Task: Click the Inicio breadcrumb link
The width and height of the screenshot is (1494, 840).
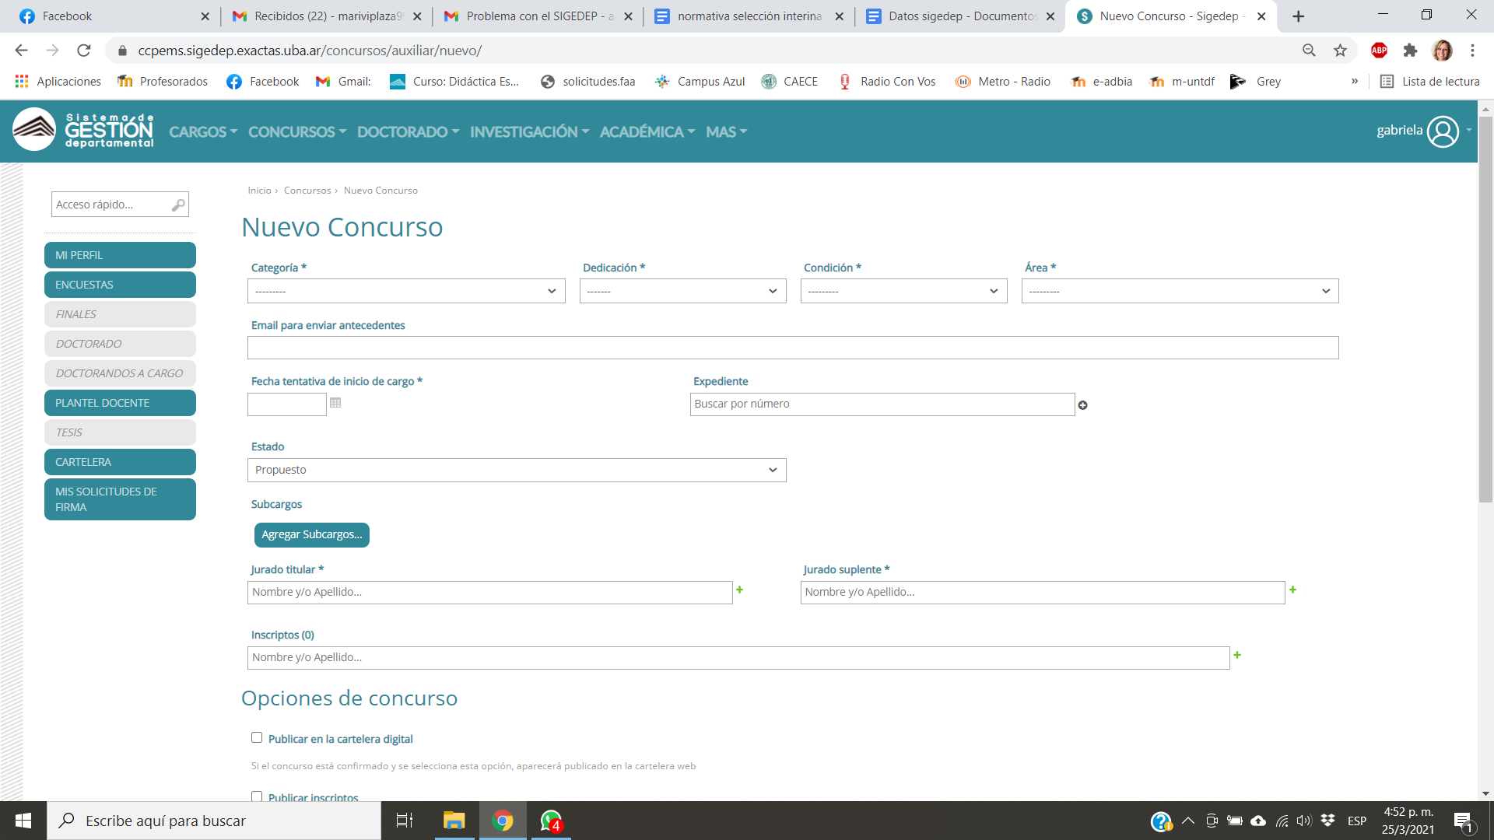Action: [259, 191]
